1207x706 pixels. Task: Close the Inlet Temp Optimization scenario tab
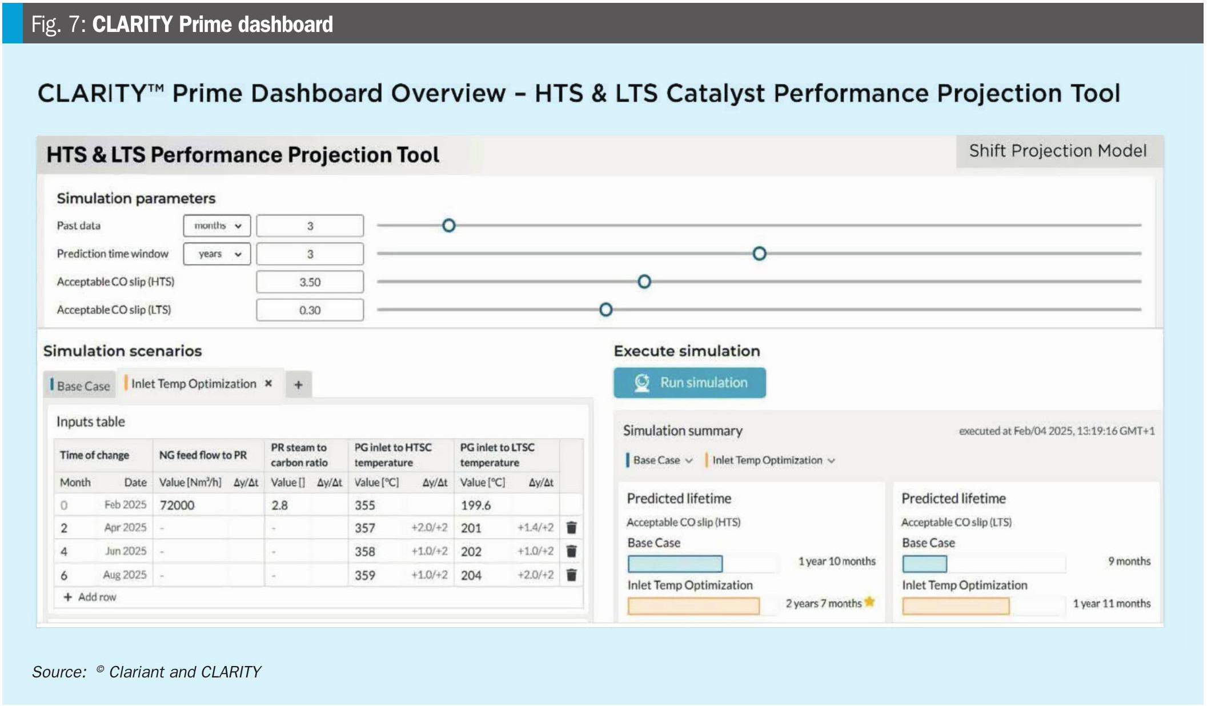coord(268,383)
